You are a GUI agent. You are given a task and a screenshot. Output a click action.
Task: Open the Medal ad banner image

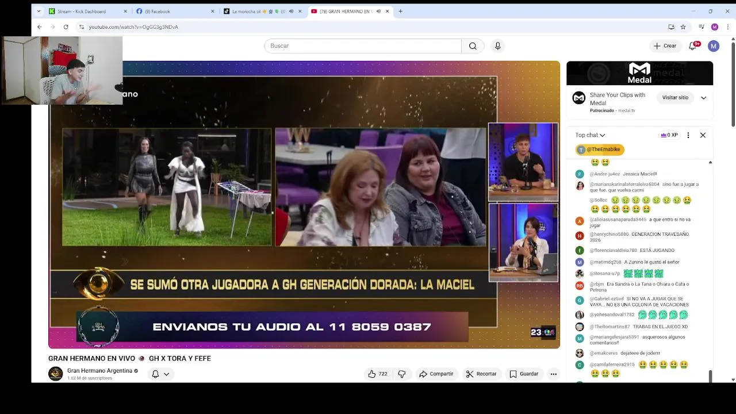(x=639, y=73)
